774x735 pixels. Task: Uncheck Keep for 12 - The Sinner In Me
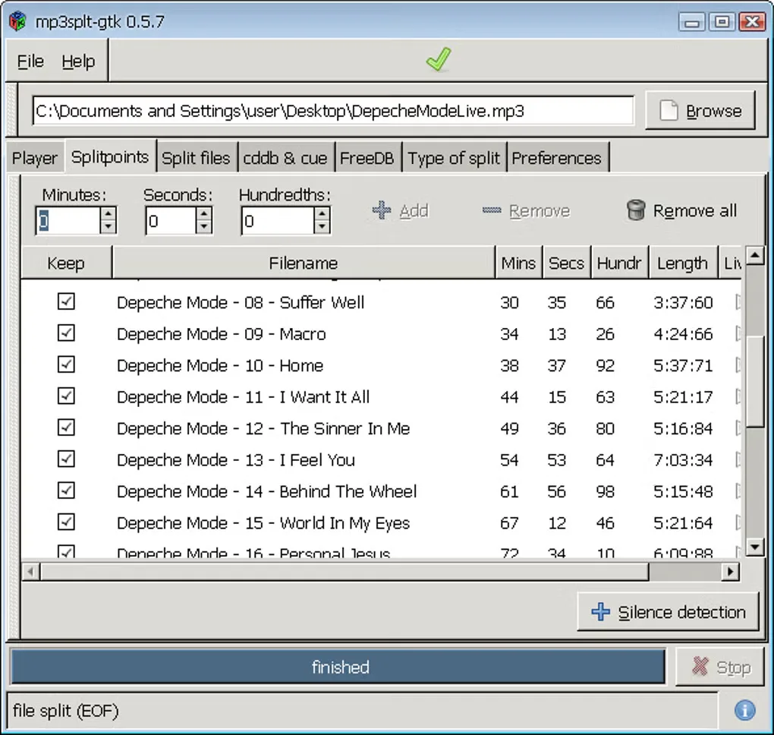pyautogui.click(x=66, y=427)
